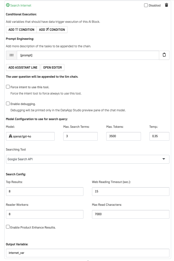174x261 pixels.
Task: Click the Top Results field showing 8
Action: pyautogui.click(x=44, y=191)
